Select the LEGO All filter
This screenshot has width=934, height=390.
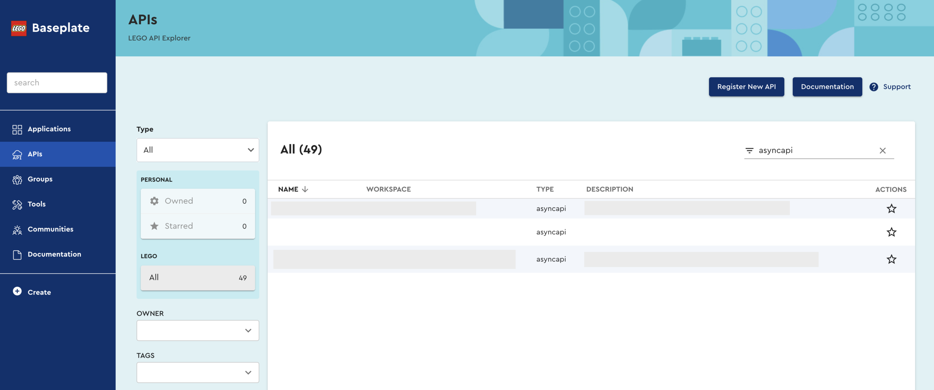198,278
